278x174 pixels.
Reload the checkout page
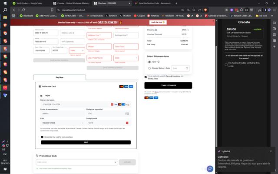[x=24, y=10]
